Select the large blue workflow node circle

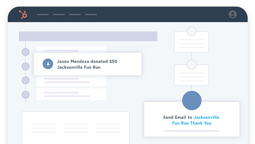tap(192, 101)
